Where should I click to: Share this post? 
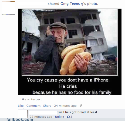tap(47, 106)
